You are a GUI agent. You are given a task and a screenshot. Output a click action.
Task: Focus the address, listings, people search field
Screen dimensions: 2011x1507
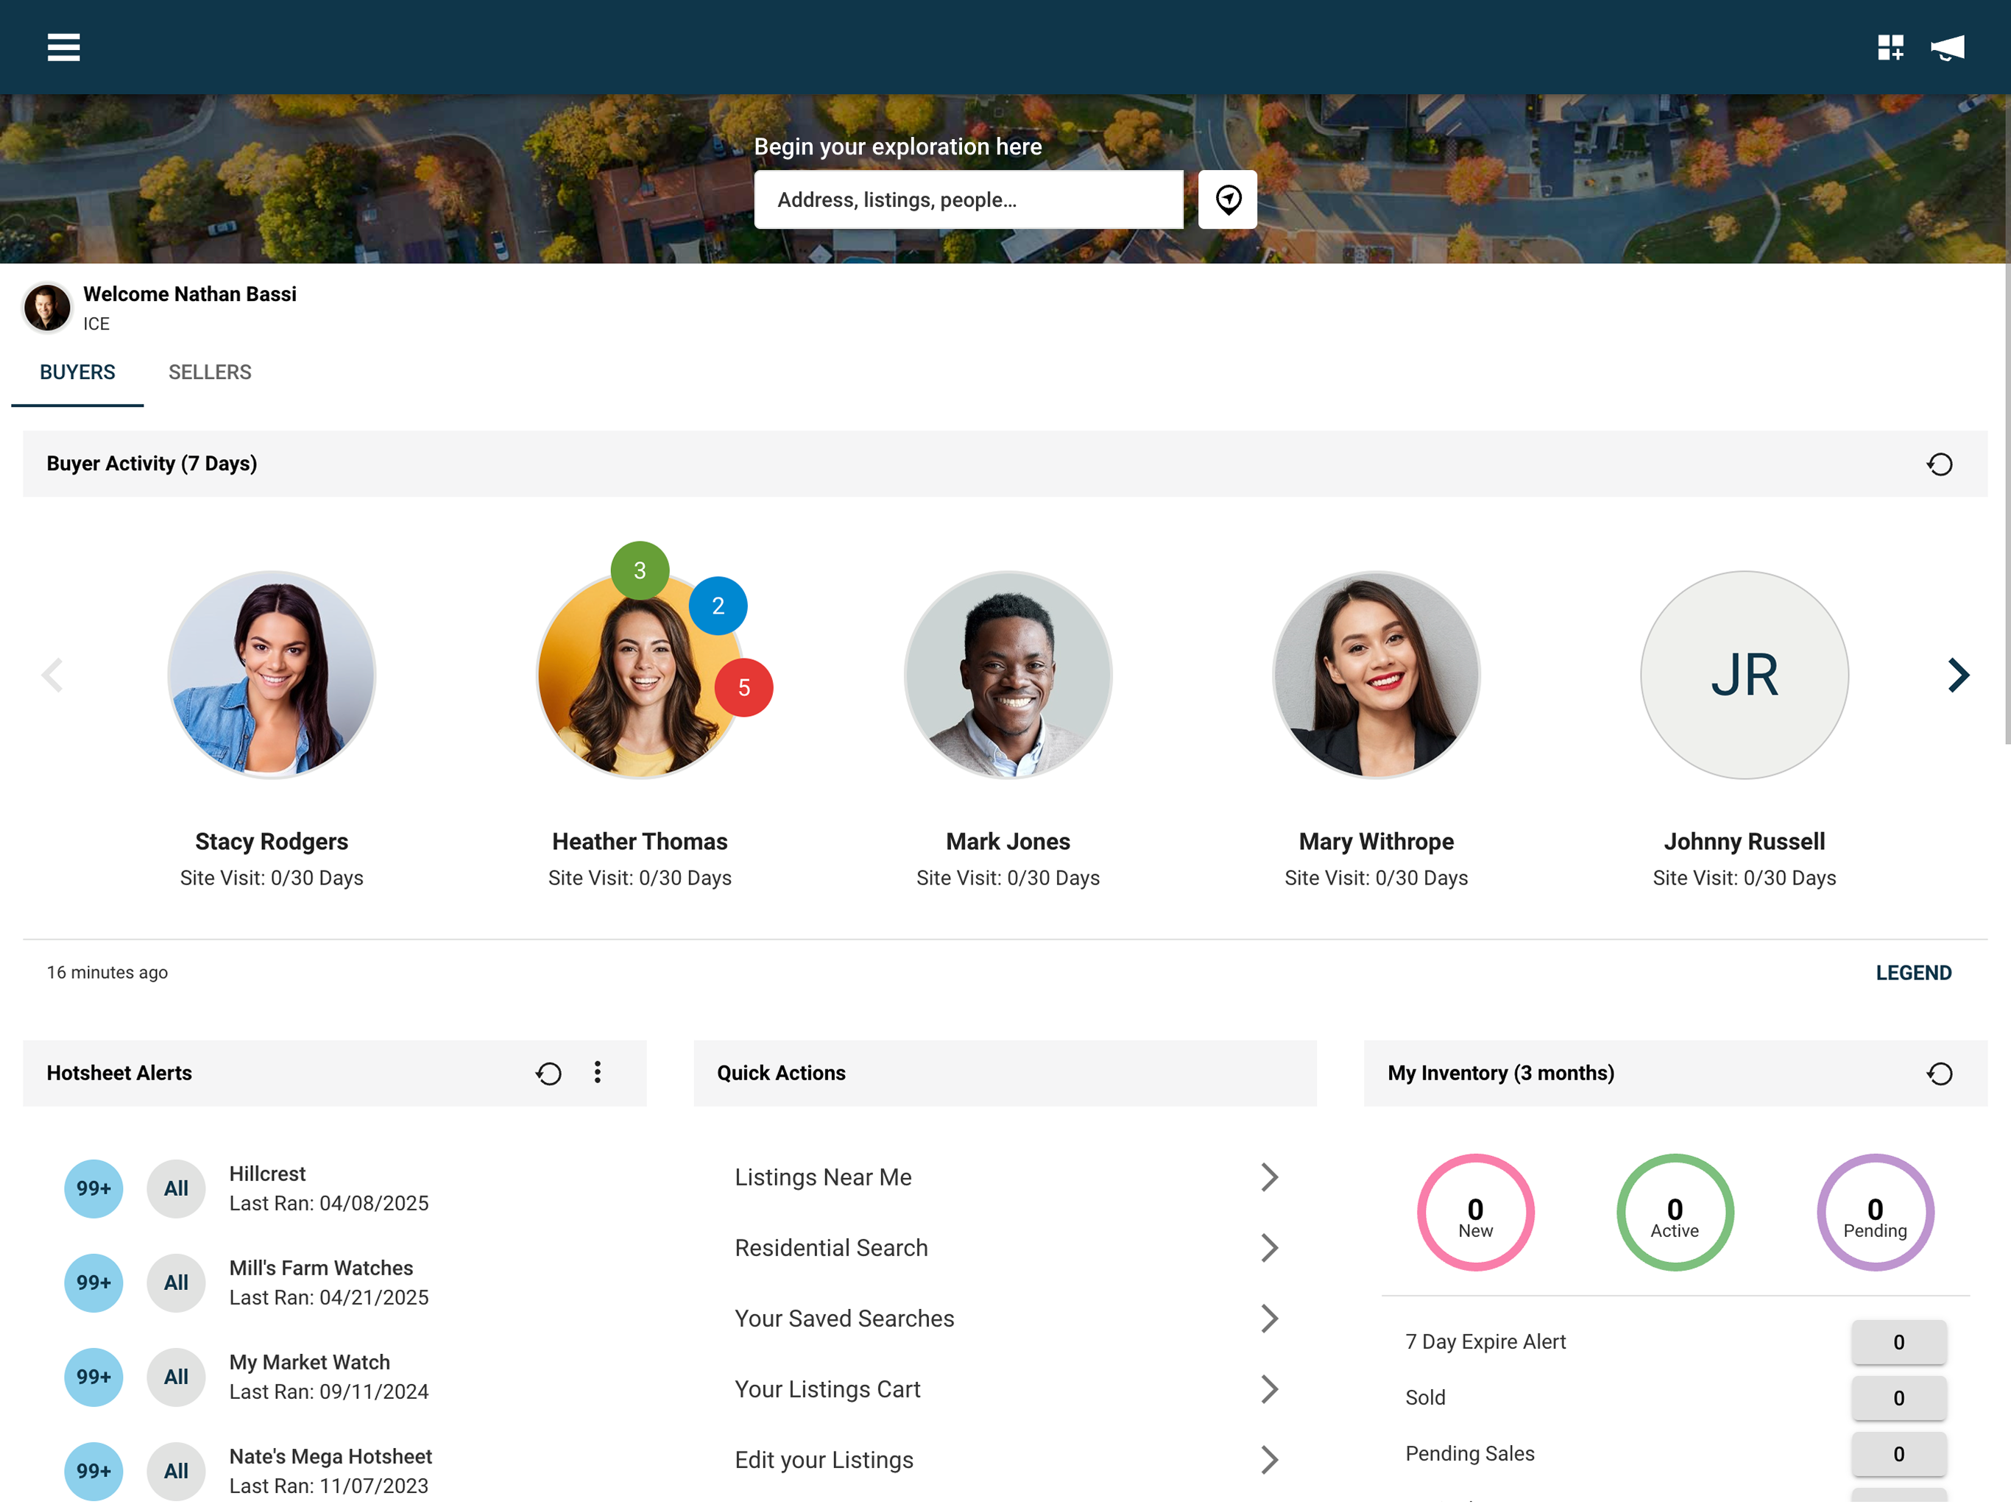tap(969, 200)
